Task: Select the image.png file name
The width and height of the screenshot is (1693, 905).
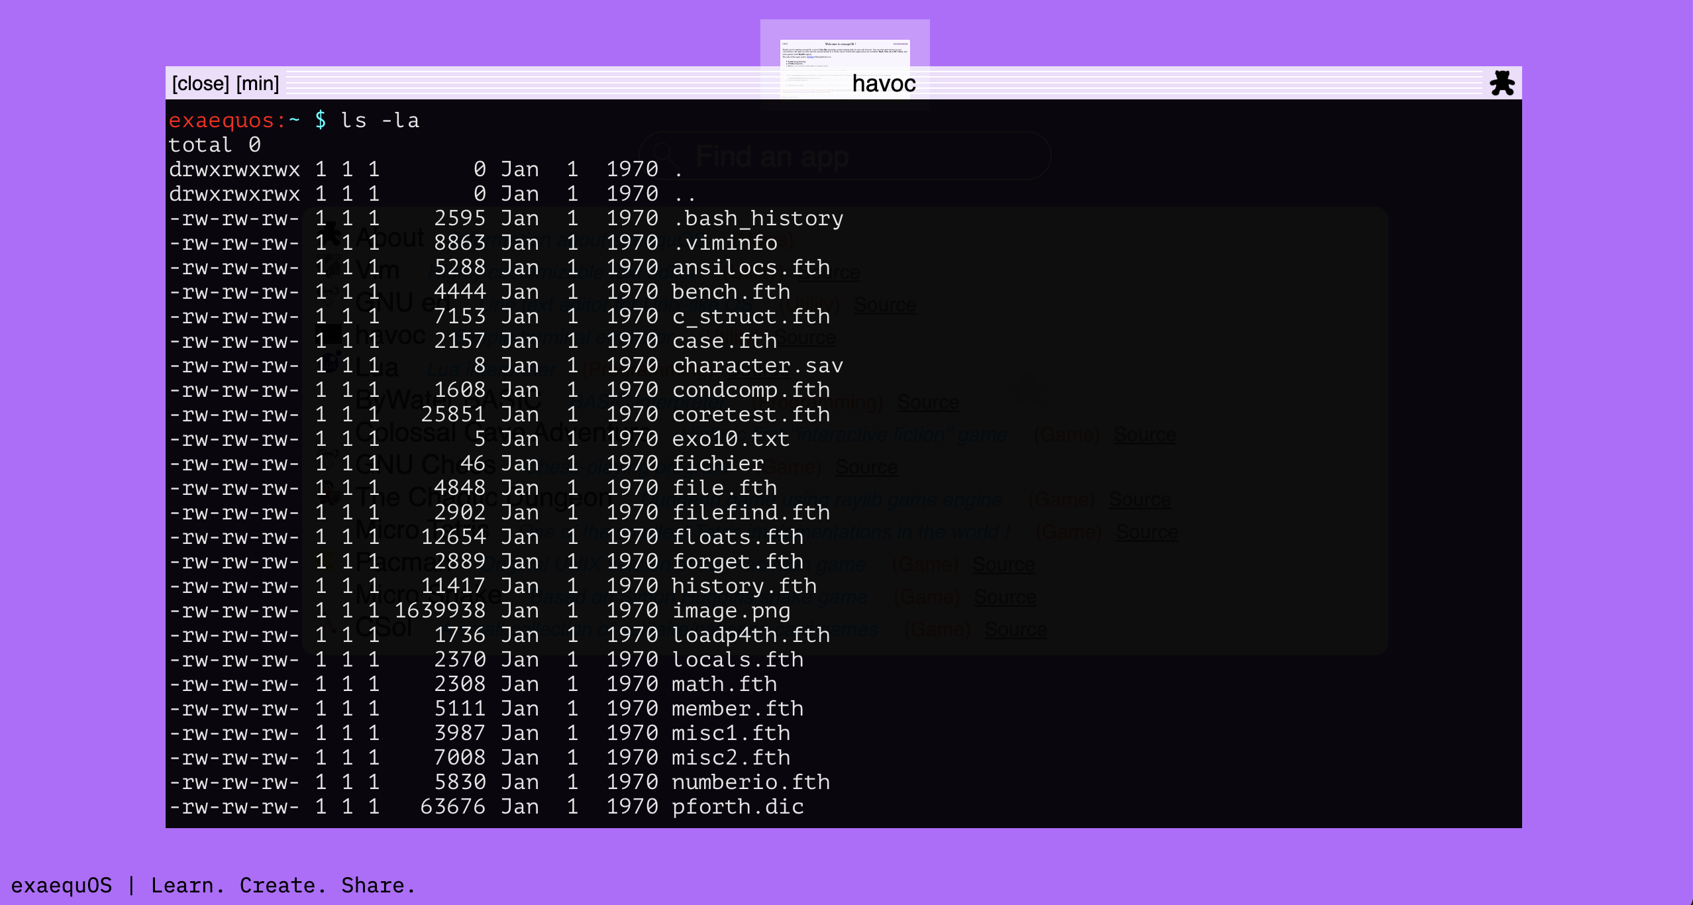Action: pos(731,611)
